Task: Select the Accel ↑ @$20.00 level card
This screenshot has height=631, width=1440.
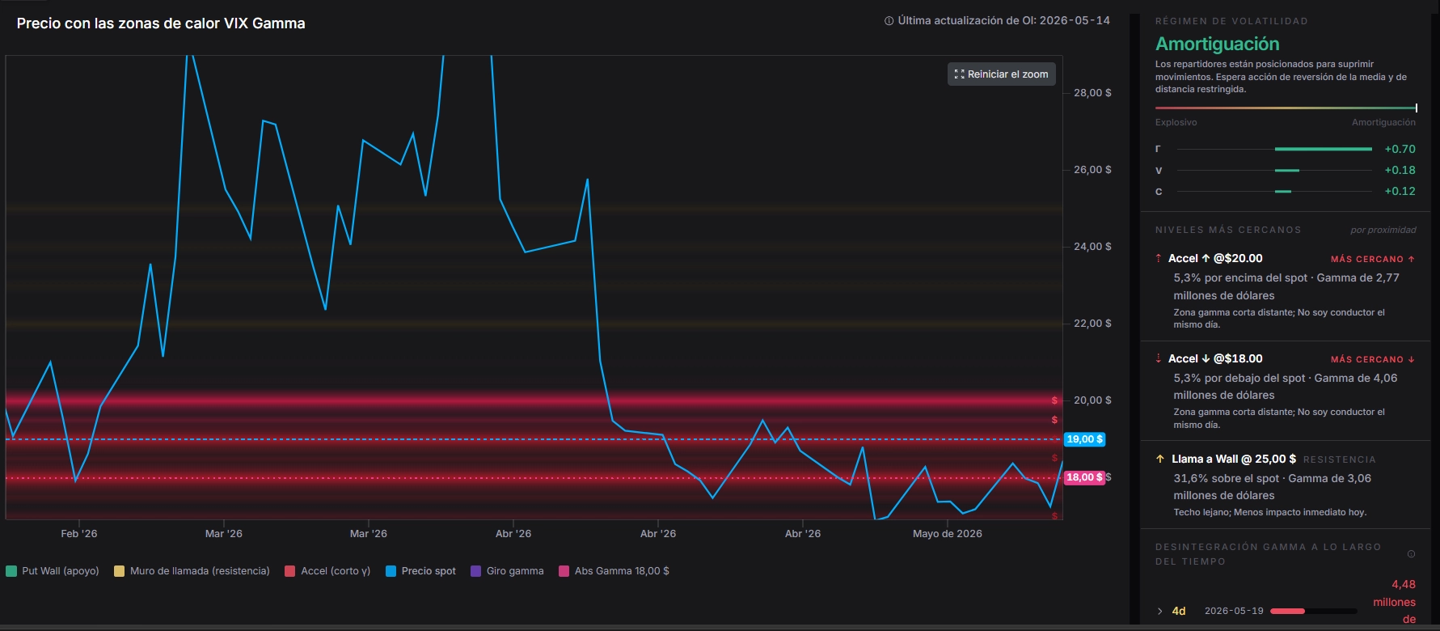Action: (x=1286, y=290)
